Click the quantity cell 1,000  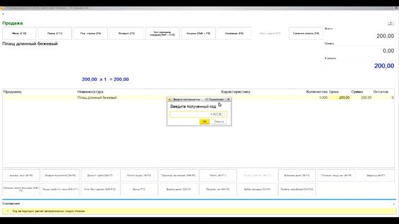(323, 98)
